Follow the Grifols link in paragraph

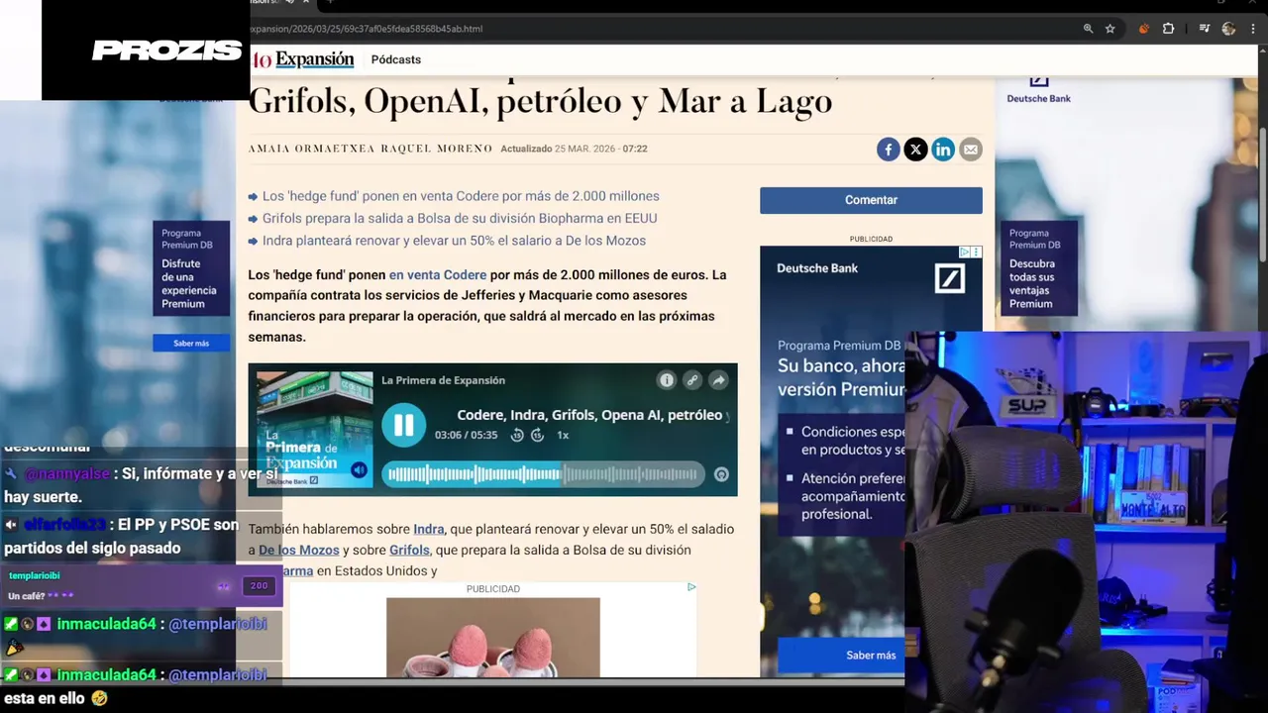[409, 550]
